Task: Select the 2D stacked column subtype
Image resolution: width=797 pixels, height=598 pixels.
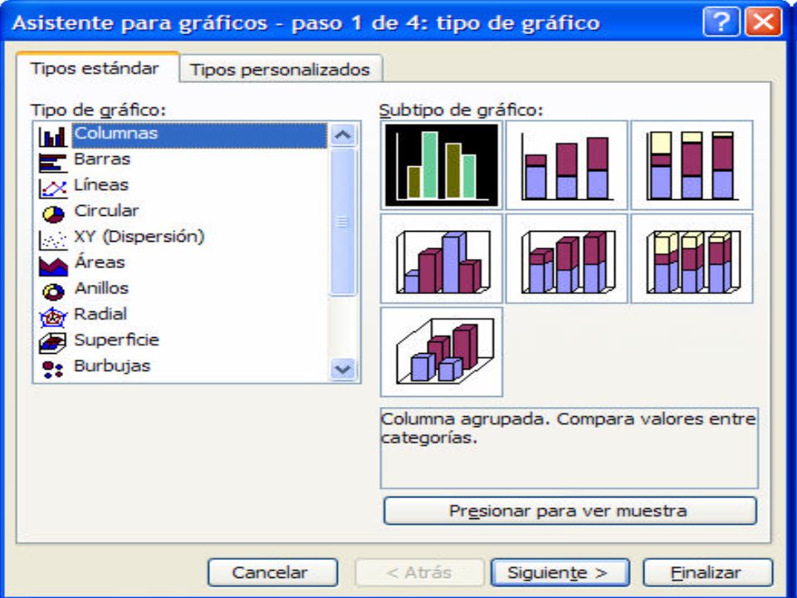Action: [x=567, y=165]
